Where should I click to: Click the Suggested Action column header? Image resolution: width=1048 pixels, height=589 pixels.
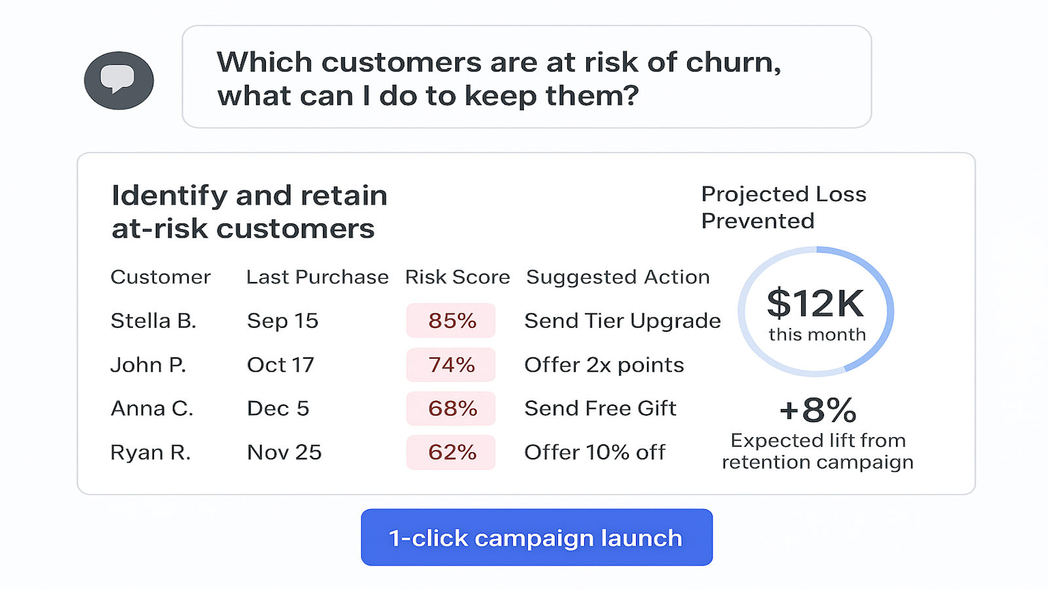tap(618, 277)
